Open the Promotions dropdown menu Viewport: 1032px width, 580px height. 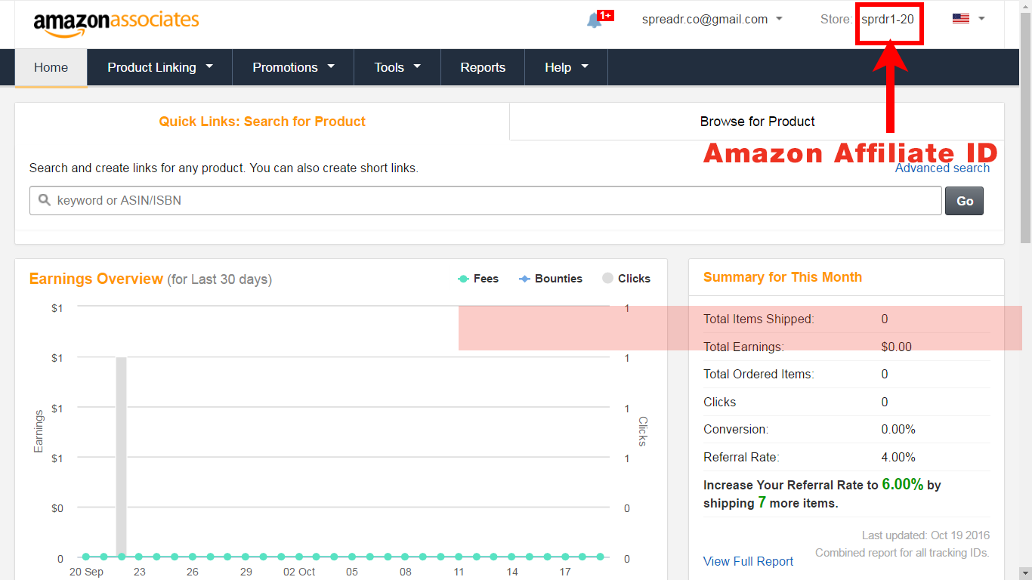coord(293,67)
